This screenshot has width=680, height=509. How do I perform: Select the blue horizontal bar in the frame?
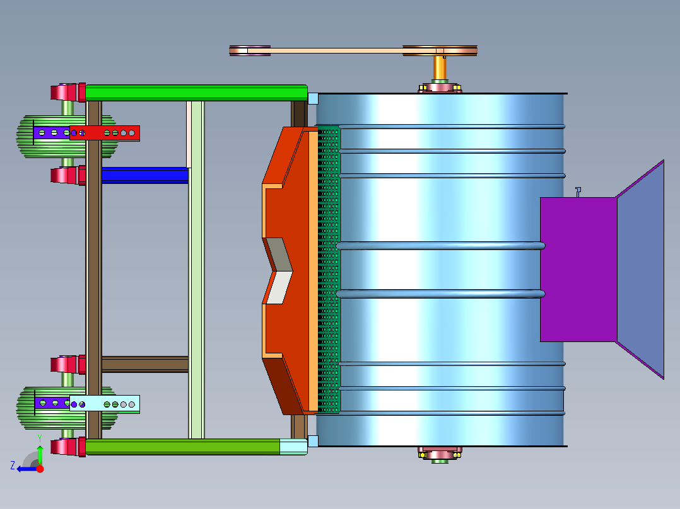point(144,175)
